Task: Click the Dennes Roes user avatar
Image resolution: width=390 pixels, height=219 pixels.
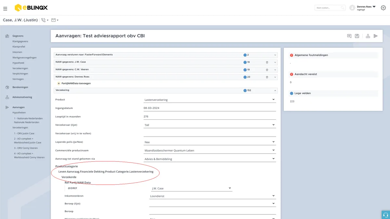Action: point(352,8)
